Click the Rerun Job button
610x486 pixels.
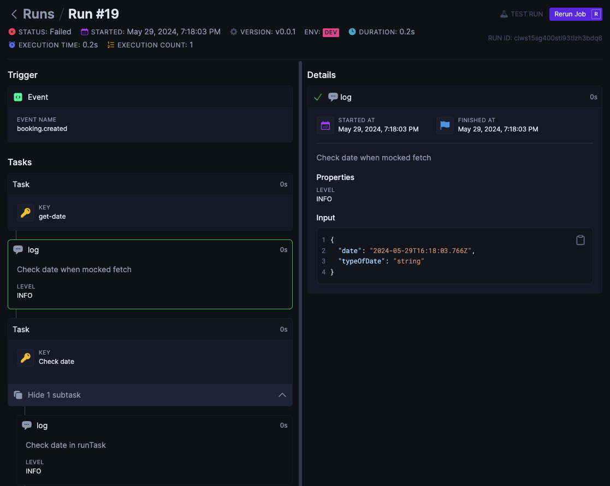click(x=576, y=14)
